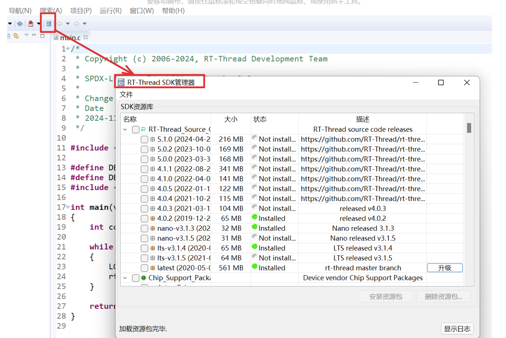Click the 显示日志 button

click(457, 329)
